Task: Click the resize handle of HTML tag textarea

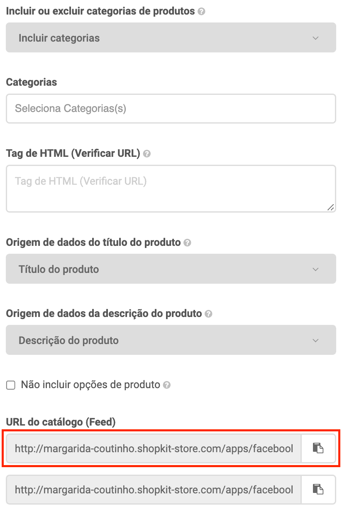Action: pos(330,207)
